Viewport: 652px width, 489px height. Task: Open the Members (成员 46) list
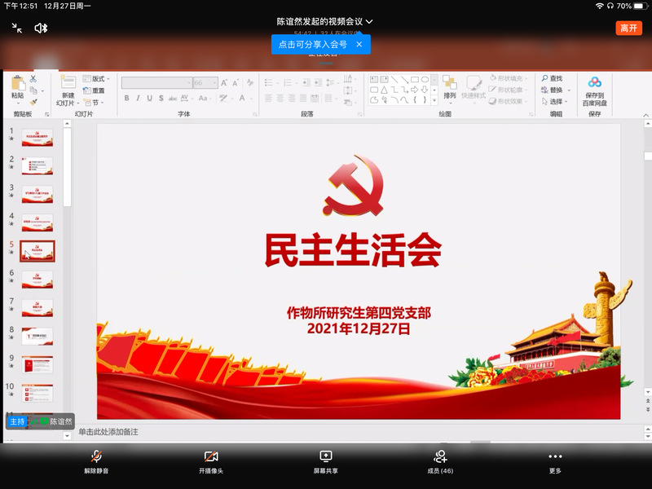[440, 461]
